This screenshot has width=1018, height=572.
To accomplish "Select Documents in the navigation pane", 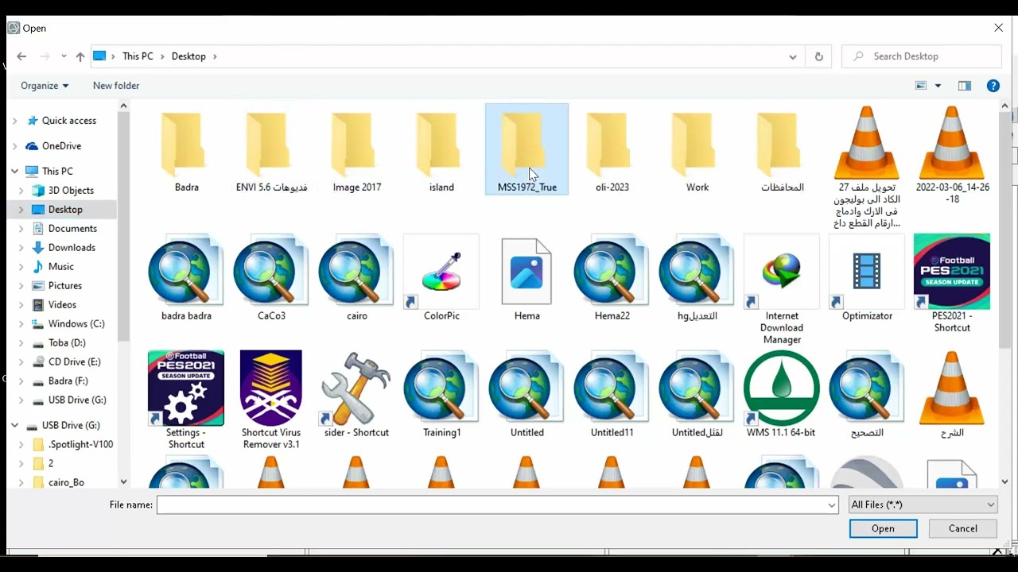I will [x=72, y=229].
